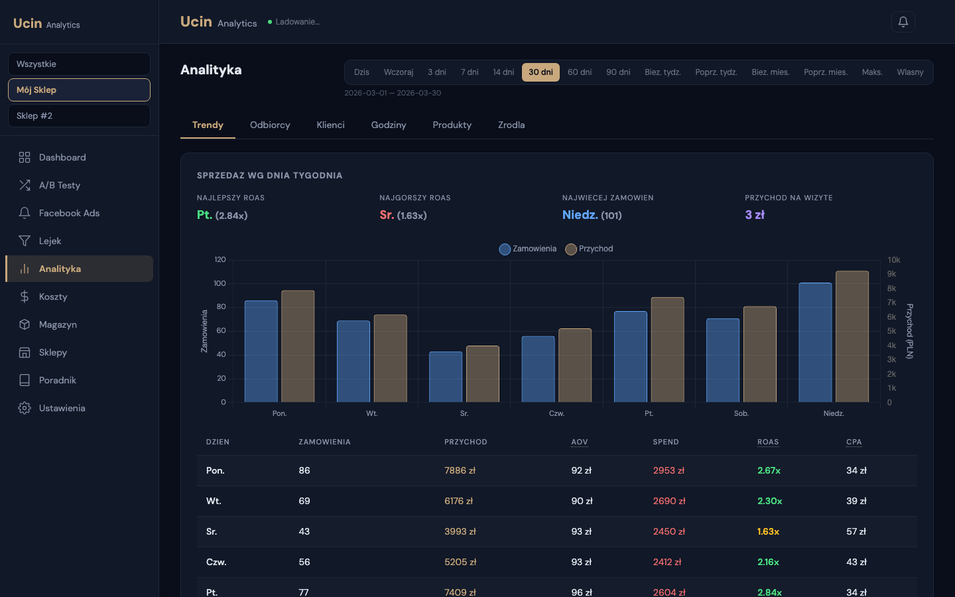Set date range to Dzis
Screen dimensions: 955x597
pos(361,72)
